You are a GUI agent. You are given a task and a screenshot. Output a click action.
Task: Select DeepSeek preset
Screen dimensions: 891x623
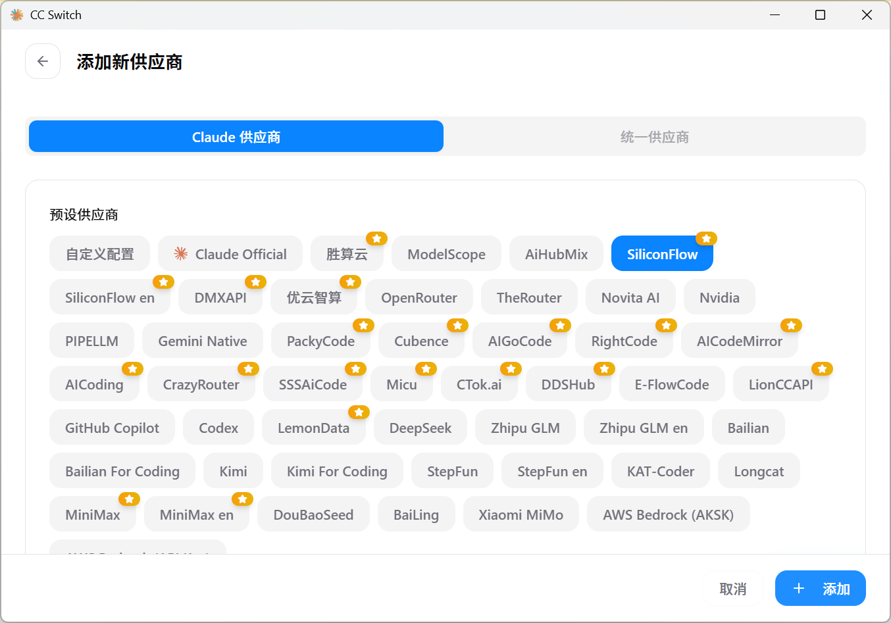pyautogui.click(x=420, y=427)
